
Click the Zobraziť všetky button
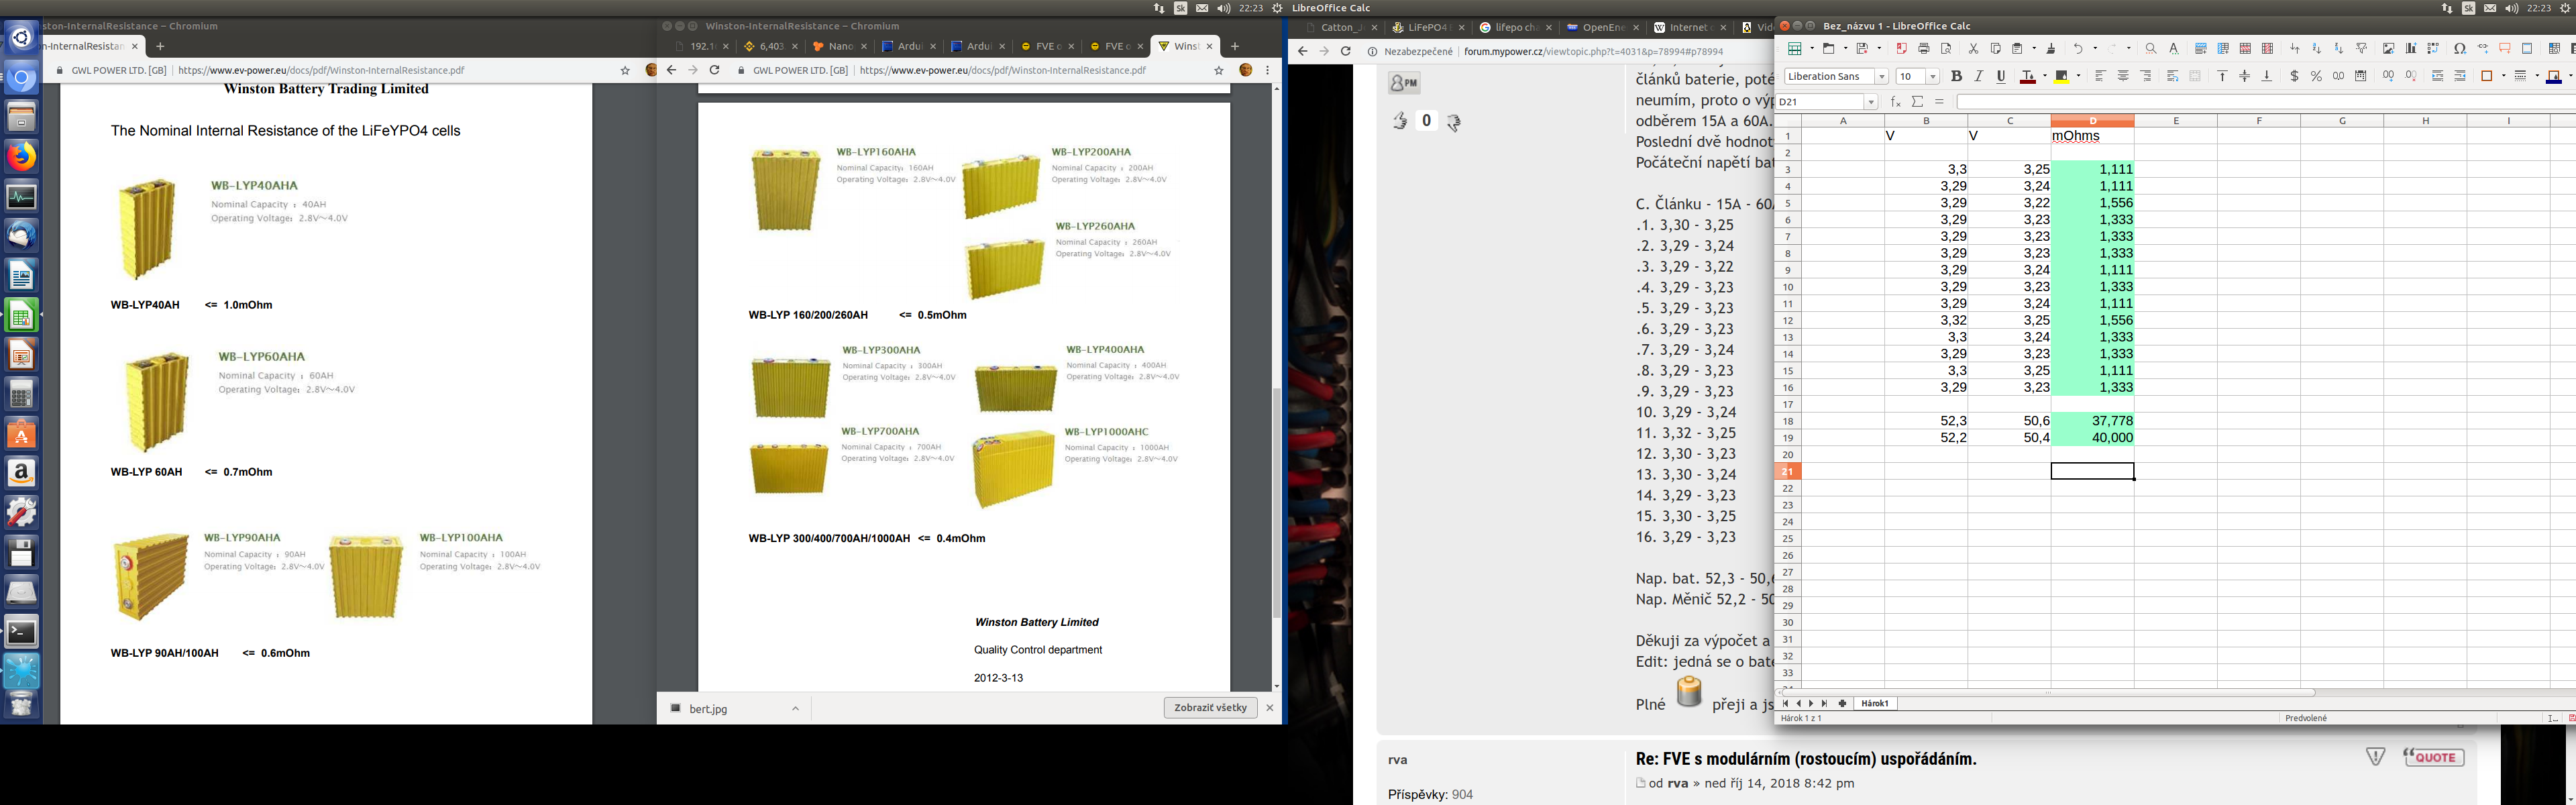pyautogui.click(x=1210, y=708)
